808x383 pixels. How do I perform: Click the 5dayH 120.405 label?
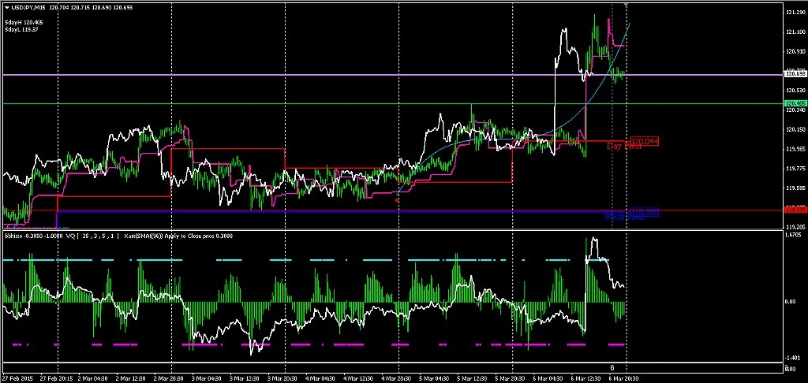(x=24, y=22)
